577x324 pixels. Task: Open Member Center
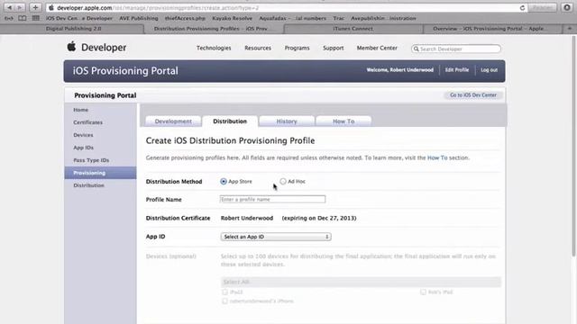[377, 48]
